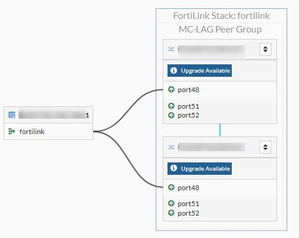Click the fortilink interface icon
The width and height of the screenshot is (299, 238).
click(12, 131)
